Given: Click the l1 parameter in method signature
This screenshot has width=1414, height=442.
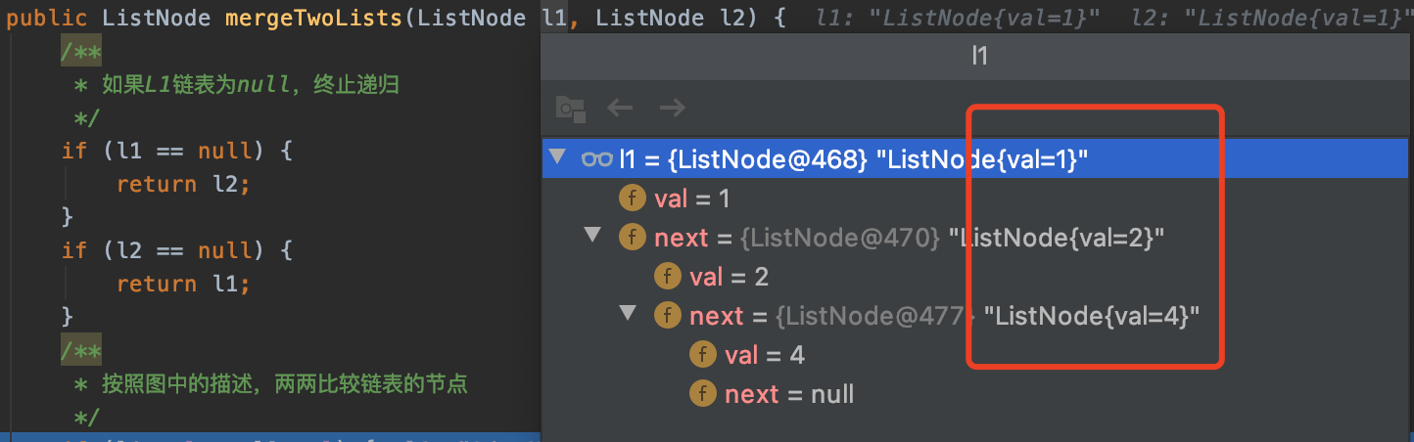Looking at the screenshot, I should 552,18.
